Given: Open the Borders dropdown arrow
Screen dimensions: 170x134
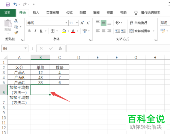Looking at the screenshot, I should tap(57, 31).
